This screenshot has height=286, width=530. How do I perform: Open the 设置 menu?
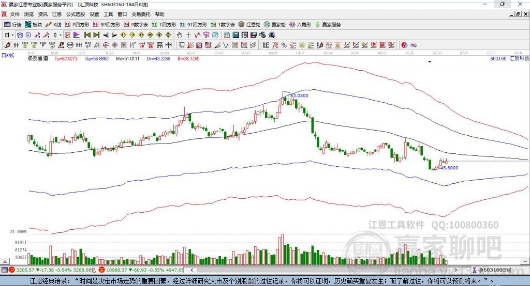(x=94, y=14)
